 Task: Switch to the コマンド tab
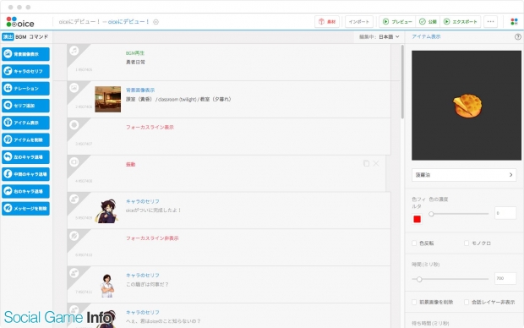(x=38, y=37)
